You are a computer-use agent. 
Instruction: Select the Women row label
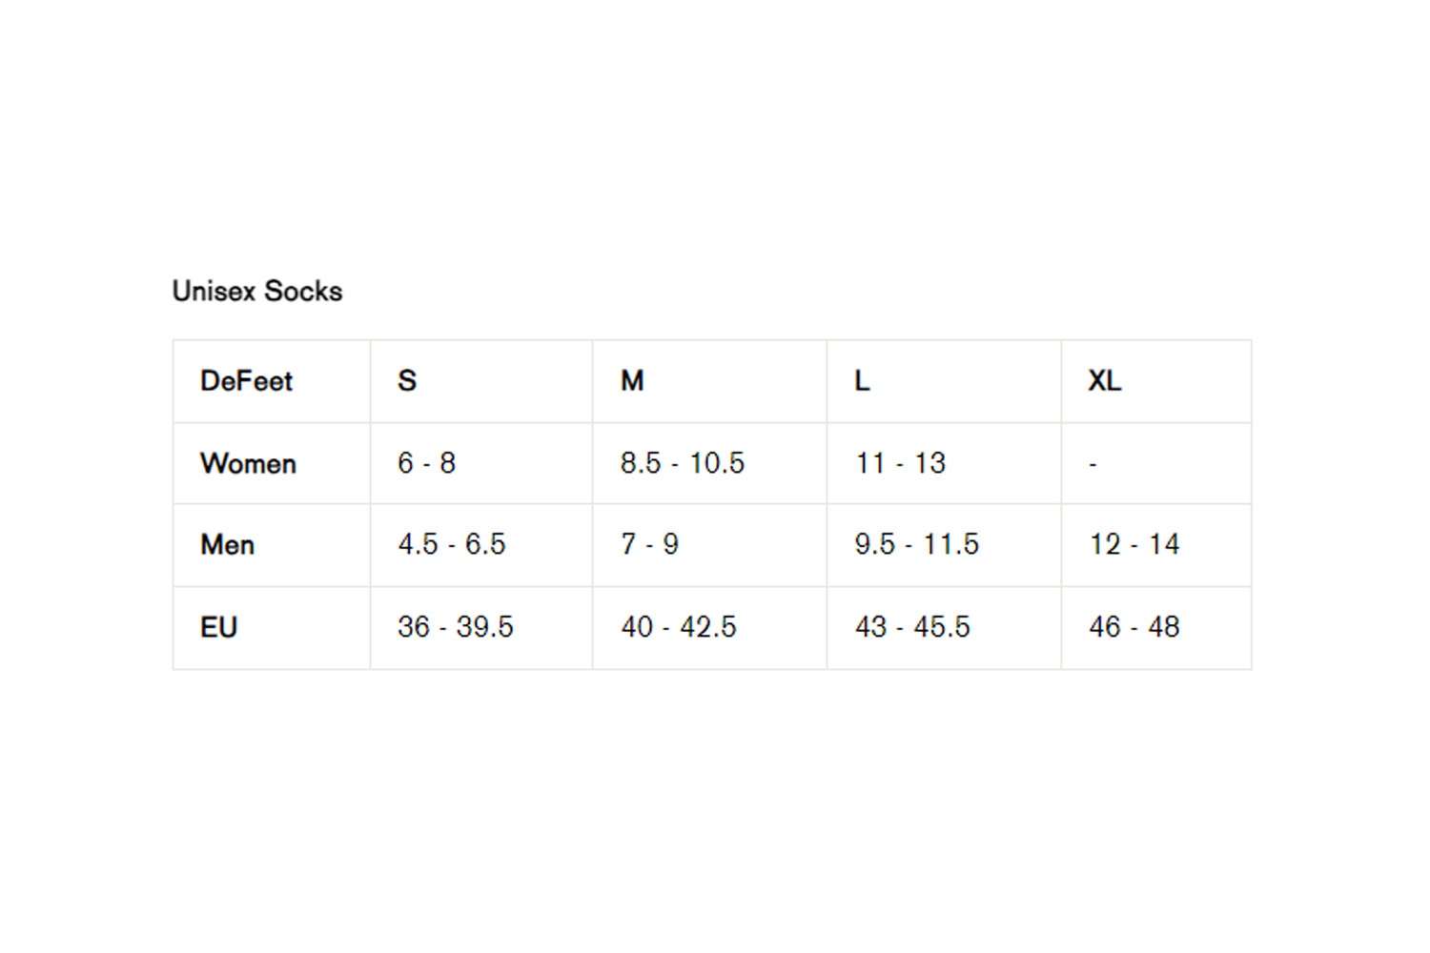pyautogui.click(x=248, y=463)
